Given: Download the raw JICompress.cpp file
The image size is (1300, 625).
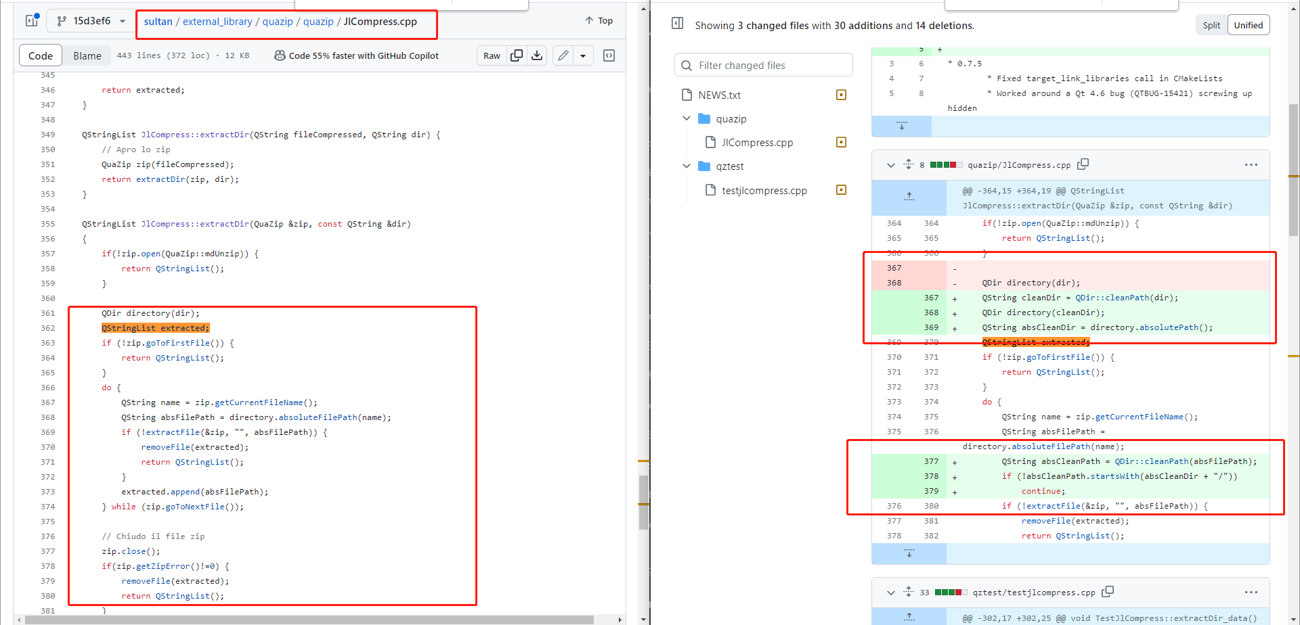Looking at the screenshot, I should pyautogui.click(x=537, y=55).
